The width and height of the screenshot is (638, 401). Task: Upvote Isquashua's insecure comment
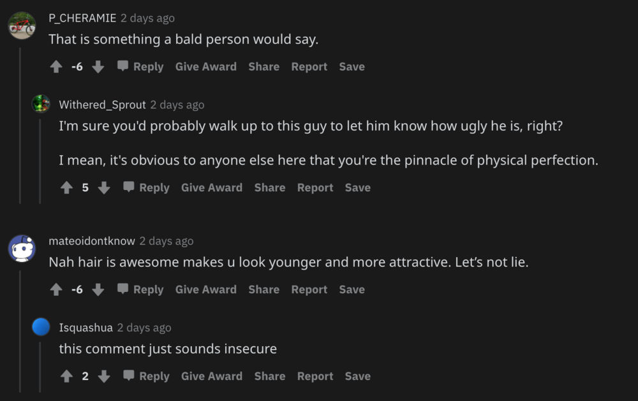(x=66, y=377)
